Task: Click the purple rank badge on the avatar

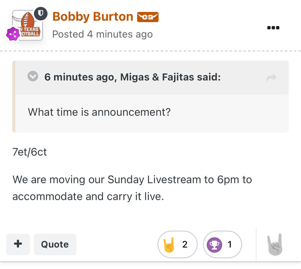Action: click(x=13, y=34)
